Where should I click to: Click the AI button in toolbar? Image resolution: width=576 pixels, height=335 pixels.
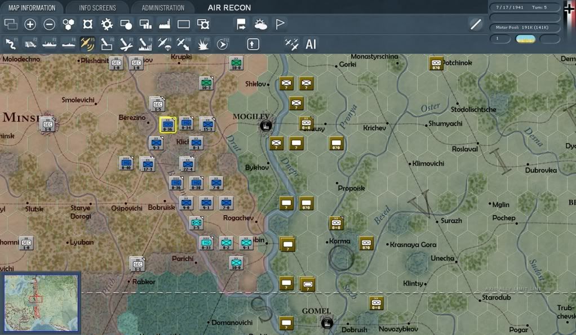[x=311, y=44]
